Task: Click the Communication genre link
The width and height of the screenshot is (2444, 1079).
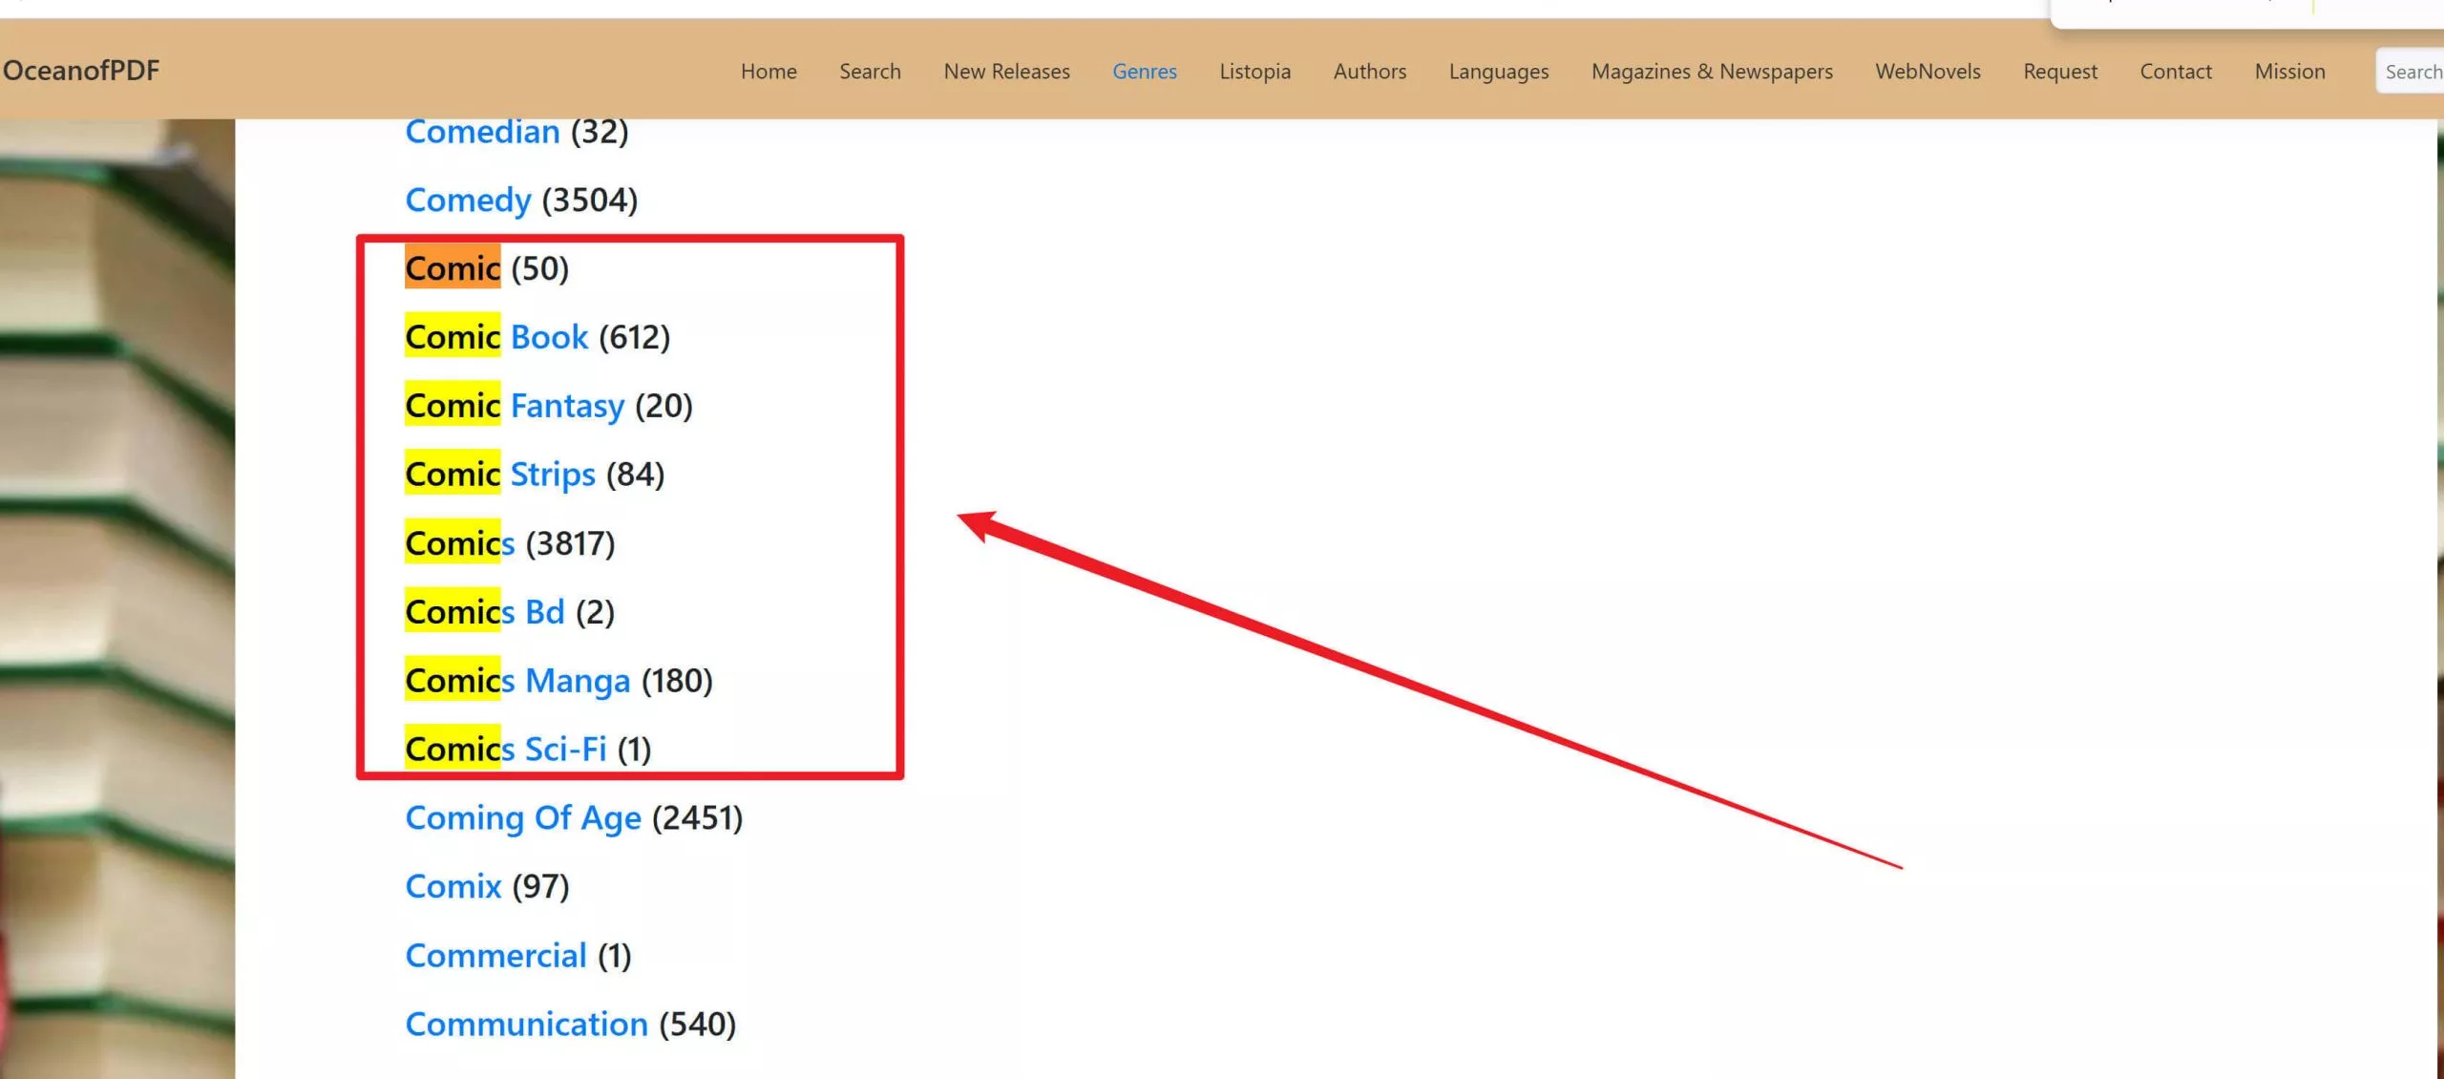Action: click(x=526, y=1025)
